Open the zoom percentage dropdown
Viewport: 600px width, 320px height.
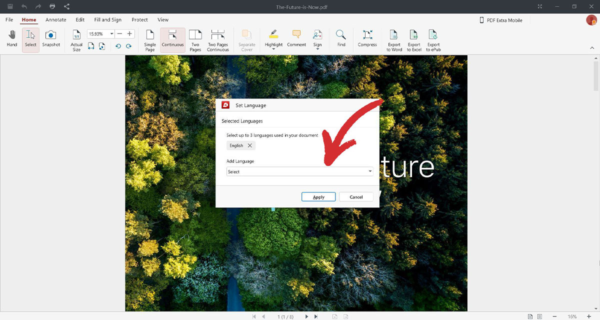(111, 34)
